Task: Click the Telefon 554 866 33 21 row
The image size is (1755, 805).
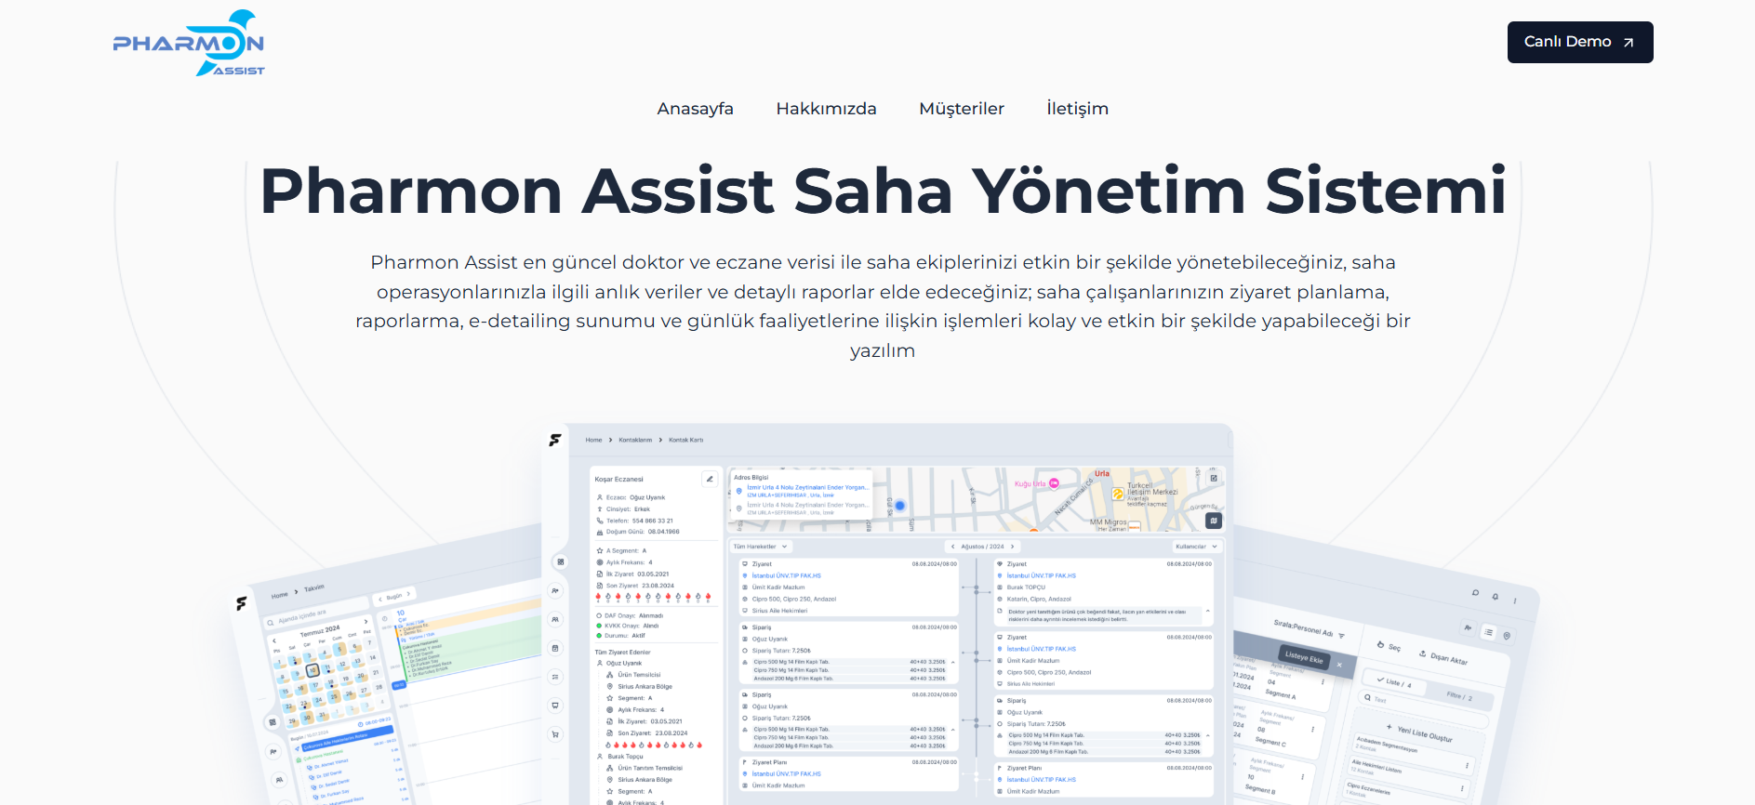Action: (635, 521)
